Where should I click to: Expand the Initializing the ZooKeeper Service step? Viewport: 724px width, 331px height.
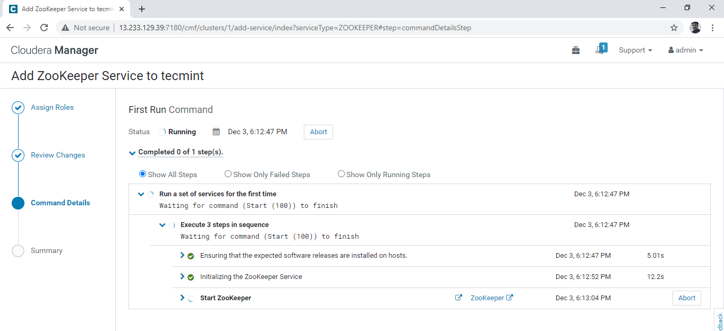pos(182,276)
